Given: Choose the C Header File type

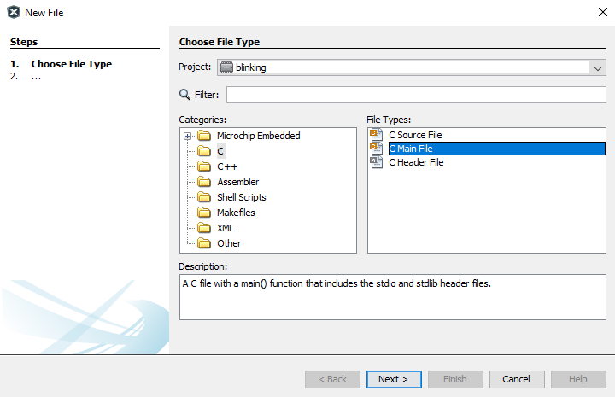Looking at the screenshot, I should 416,162.
